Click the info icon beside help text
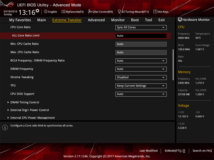 click(x=5, y=127)
